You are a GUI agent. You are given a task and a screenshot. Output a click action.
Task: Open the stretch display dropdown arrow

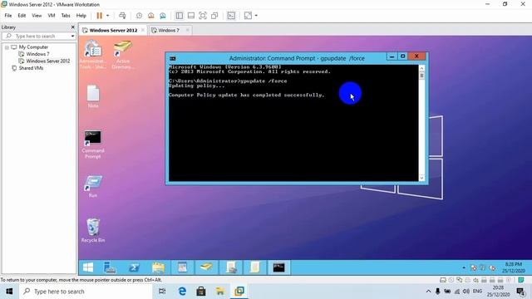[256, 16]
